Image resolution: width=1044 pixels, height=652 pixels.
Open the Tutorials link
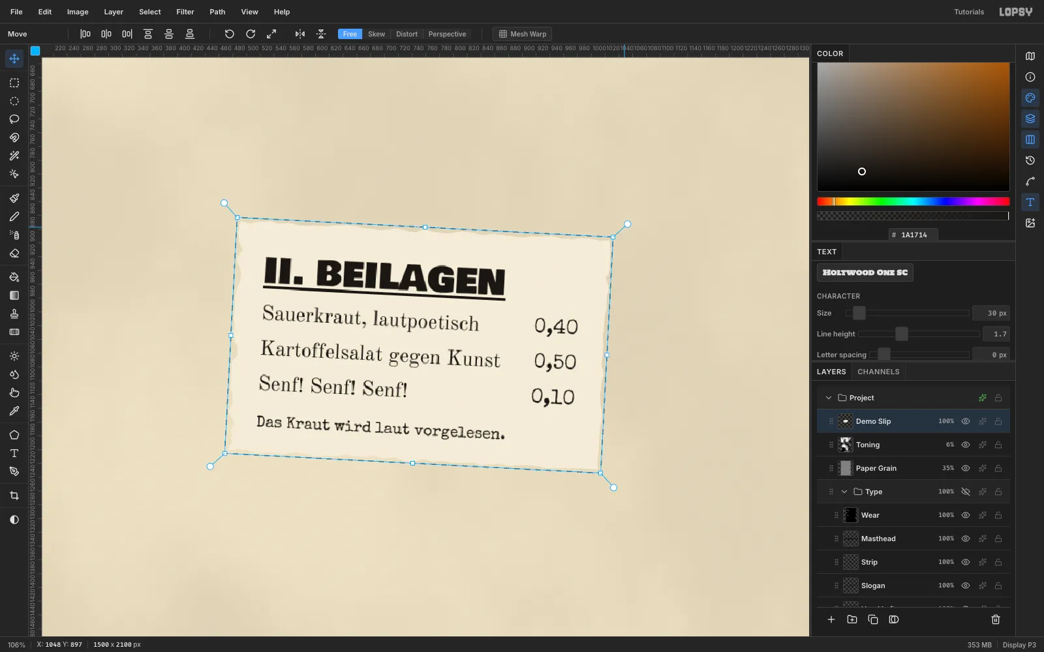point(969,12)
